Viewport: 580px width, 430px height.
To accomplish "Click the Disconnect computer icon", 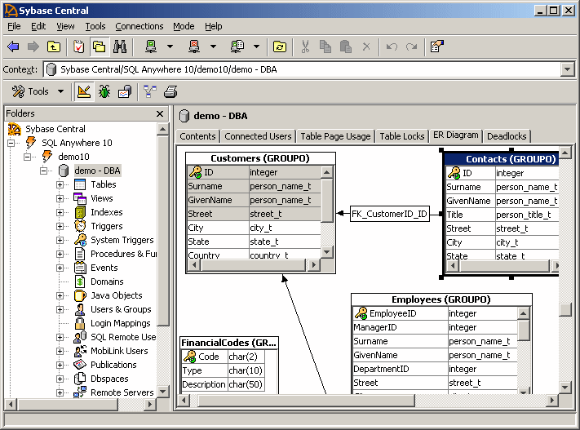I will tap(194, 47).
